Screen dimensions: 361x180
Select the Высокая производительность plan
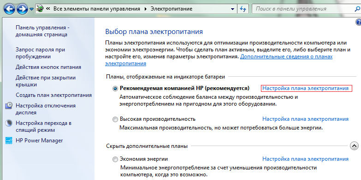pos(115,119)
